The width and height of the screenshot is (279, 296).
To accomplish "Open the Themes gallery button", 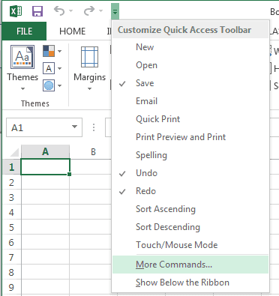I will [22, 68].
